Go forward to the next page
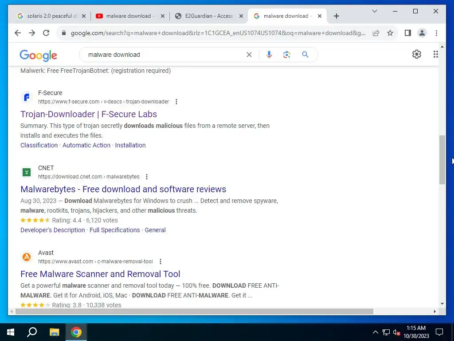 [x=32, y=33]
